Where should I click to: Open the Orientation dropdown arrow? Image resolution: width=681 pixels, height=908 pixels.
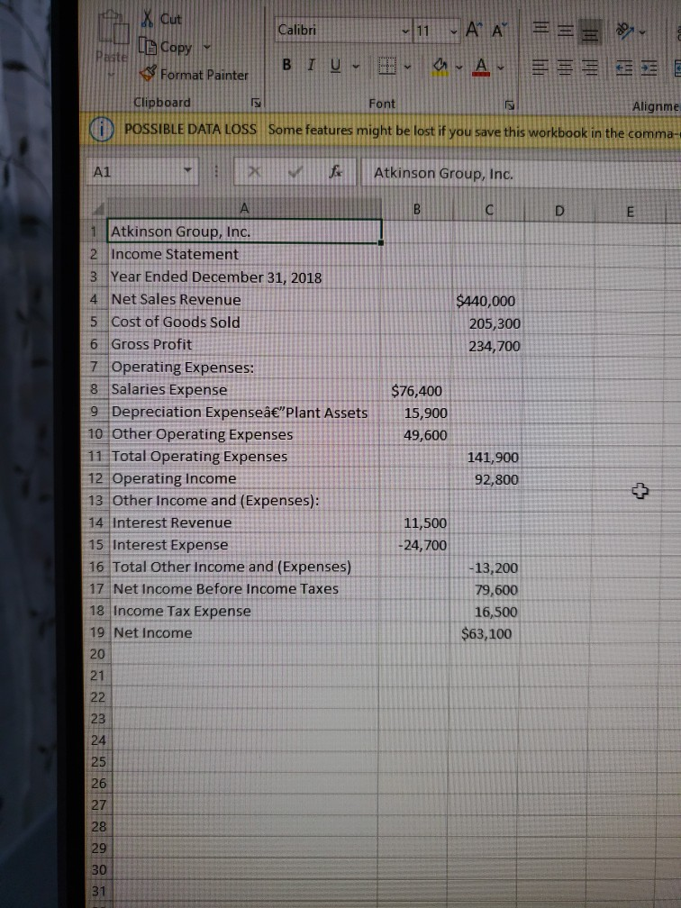pos(642,32)
